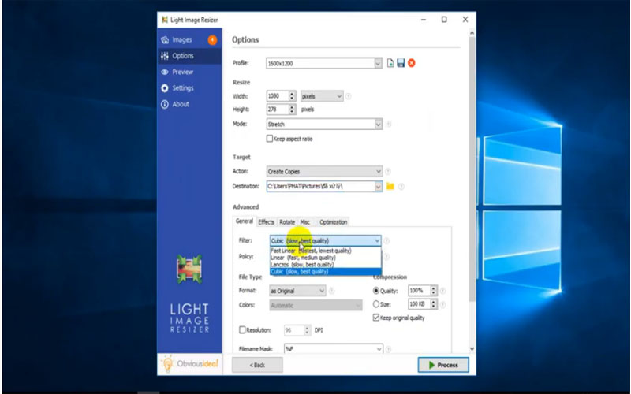Enable the Resolution checkbox
Image resolution: width=631 pixels, height=394 pixels.
click(x=242, y=330)
